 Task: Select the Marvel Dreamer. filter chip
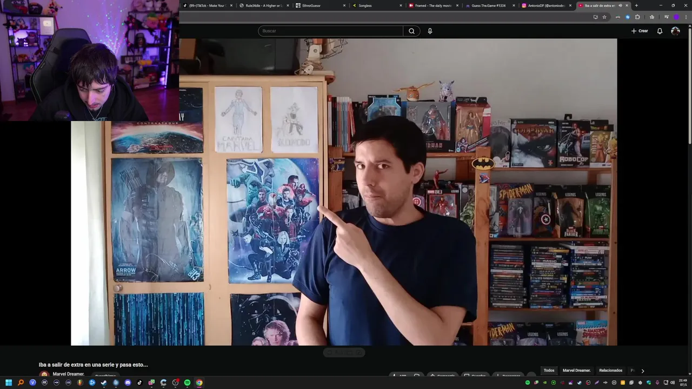(x=576, y=370)
